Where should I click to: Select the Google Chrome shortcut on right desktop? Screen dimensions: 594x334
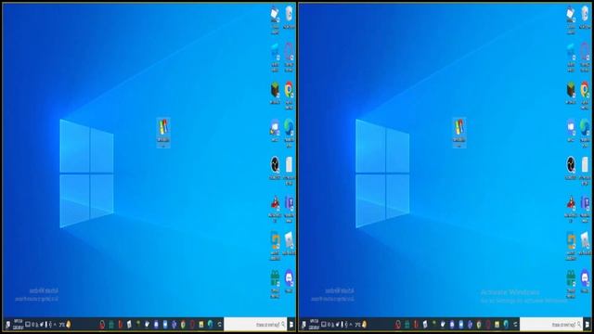click(585, 89)
